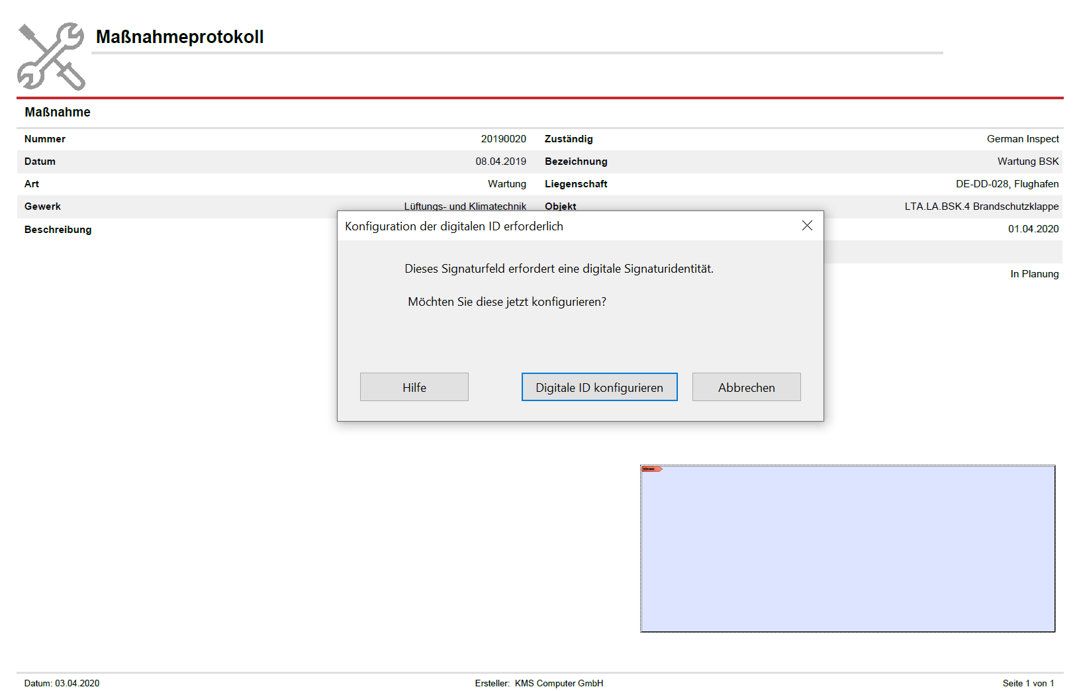Click the LTA.LA.BSK.4 Brandschutzklappe object text
This screenshot has width=1081, height=691.
pyautogui.click(x=981, y=207)
